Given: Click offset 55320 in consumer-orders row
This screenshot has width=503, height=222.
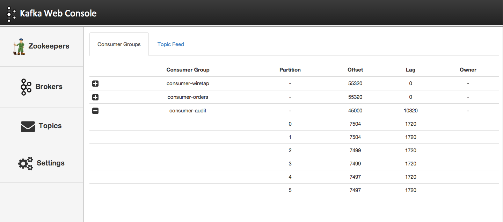Looking at the screenshot, I should coord(355,97).
